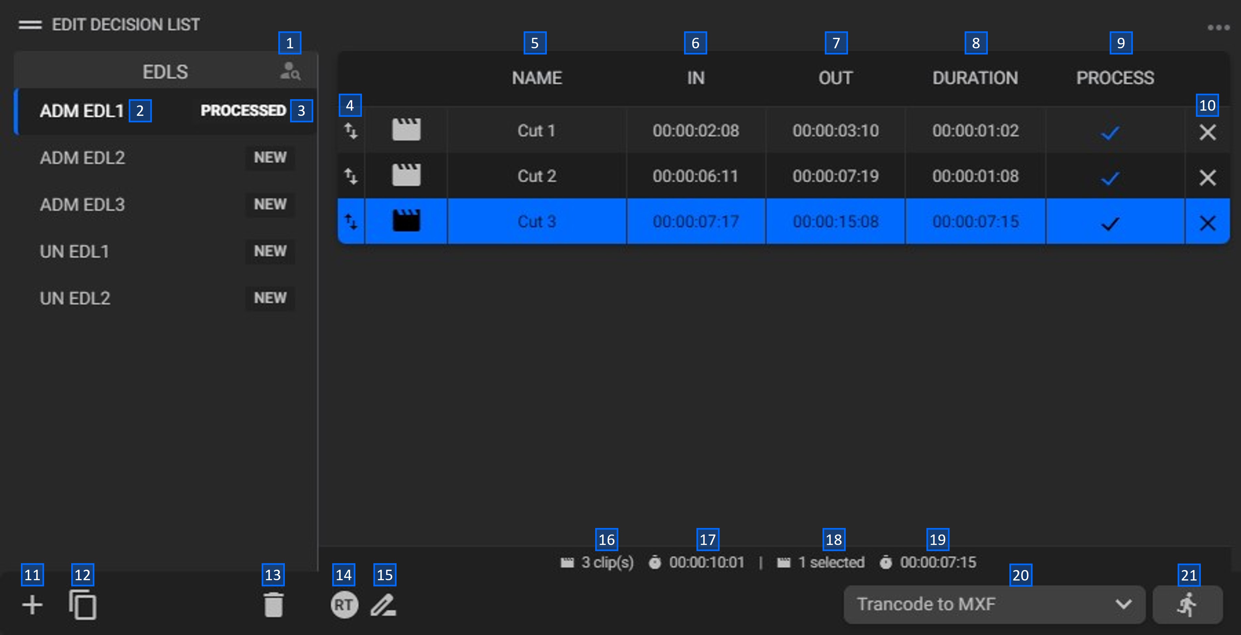
Task: Click the IN timecode 00:00:02:08
Action: [x=696, y=131]
